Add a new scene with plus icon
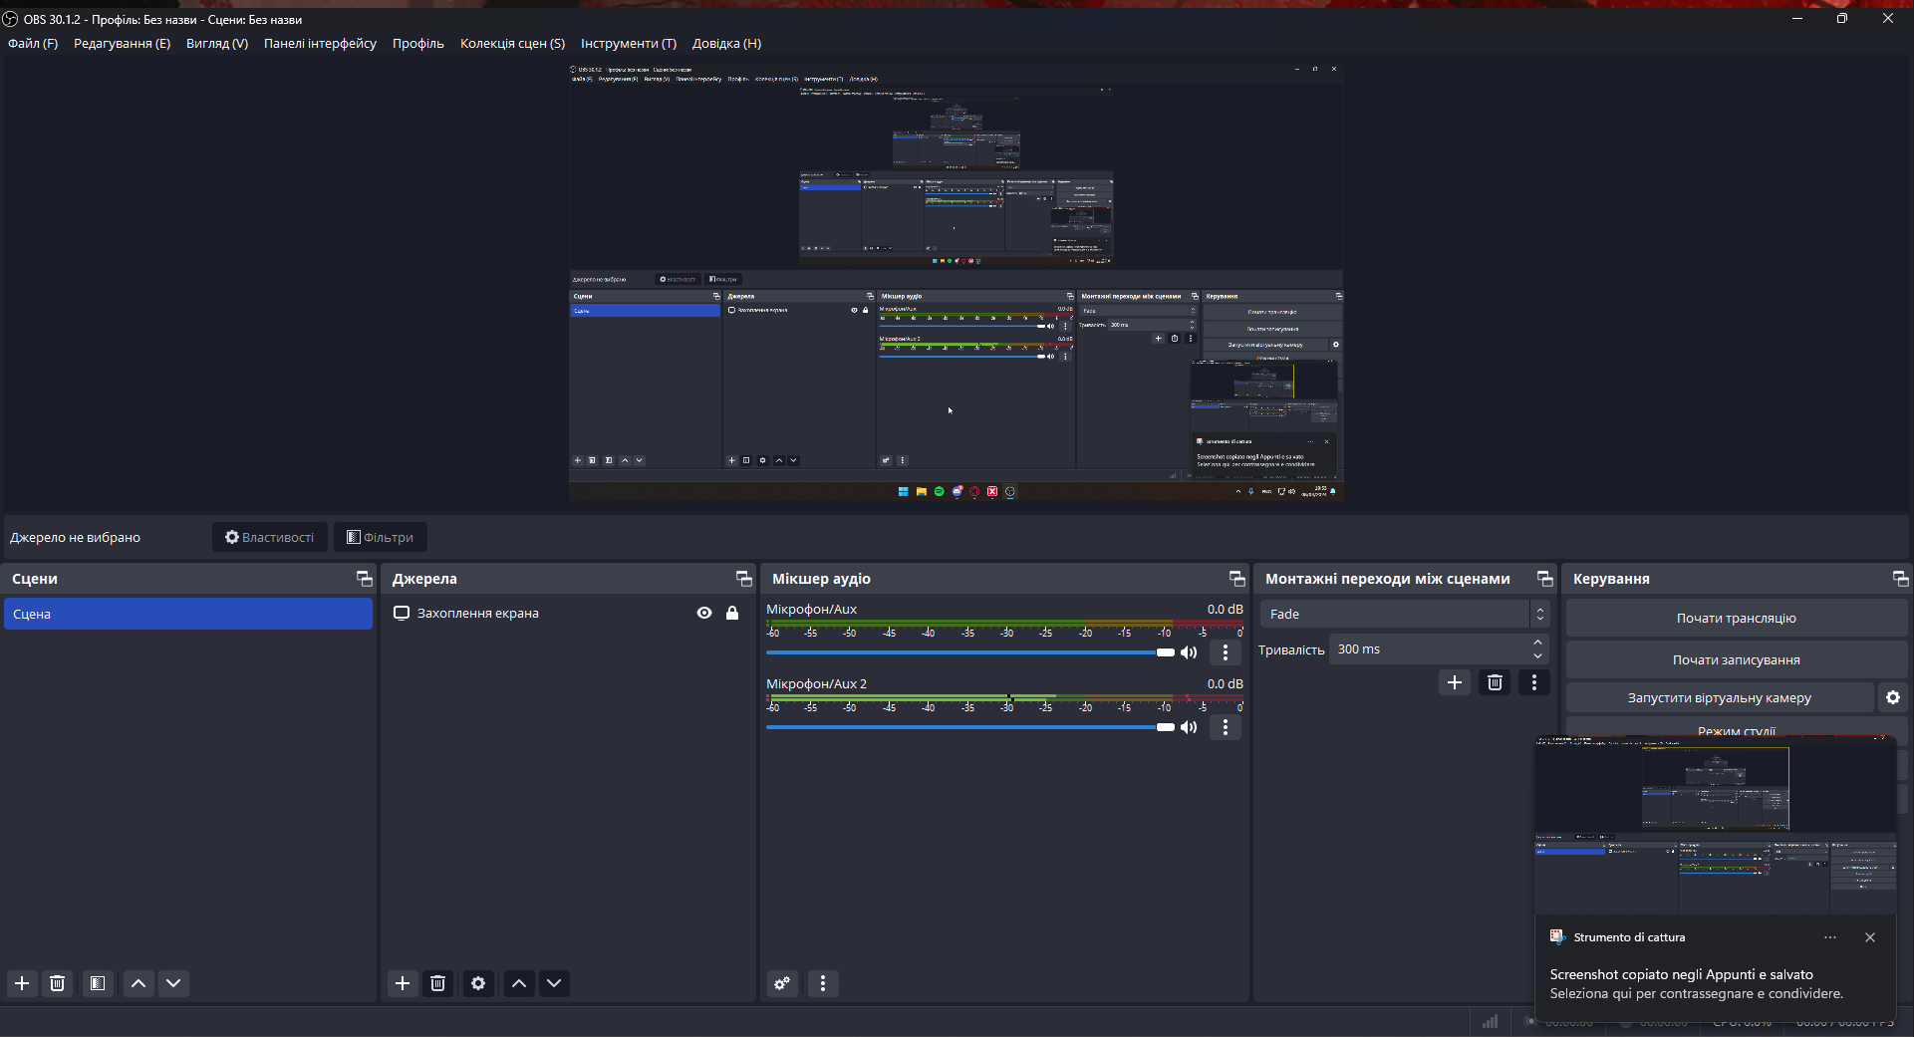1914x1037 pixels. point(22,983)
